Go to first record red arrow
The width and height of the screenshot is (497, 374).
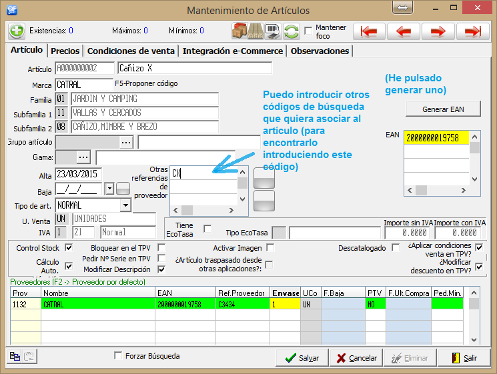[x=369, y=31]
